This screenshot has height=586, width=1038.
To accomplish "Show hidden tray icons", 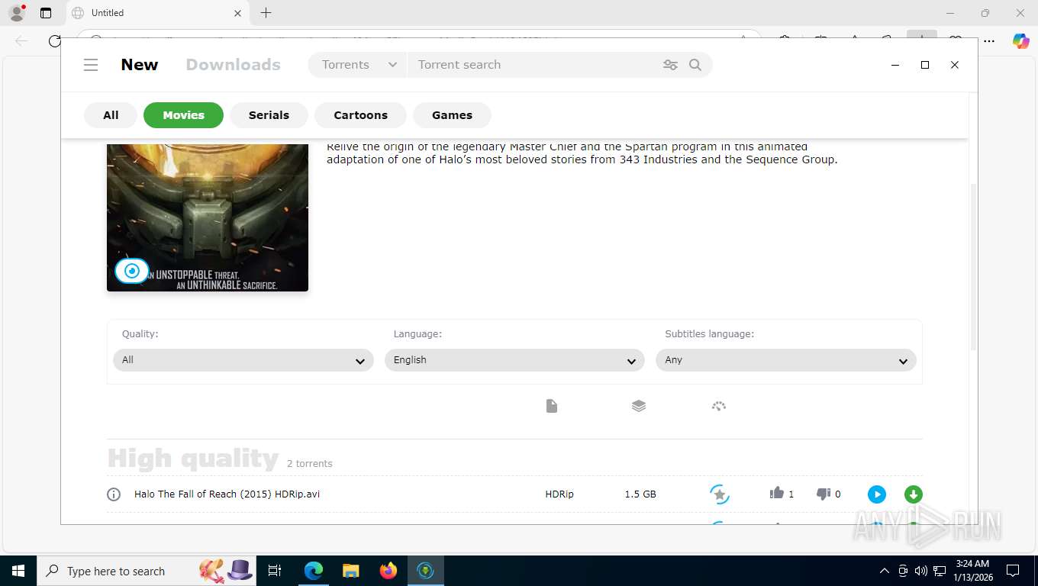I will (x=884, y=571).
